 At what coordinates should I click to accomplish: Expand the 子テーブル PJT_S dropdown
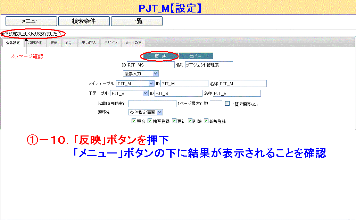(129, 93)
